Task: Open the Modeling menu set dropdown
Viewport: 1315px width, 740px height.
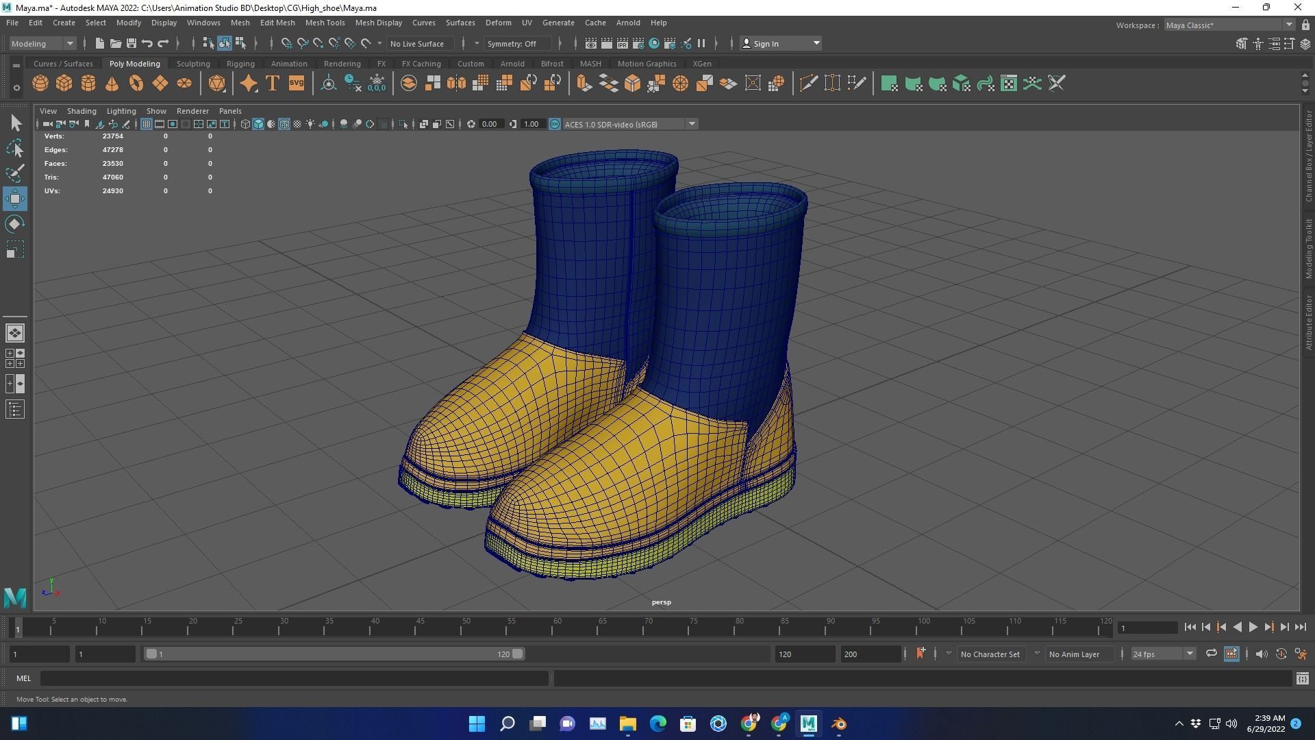Action: point(42,43)
